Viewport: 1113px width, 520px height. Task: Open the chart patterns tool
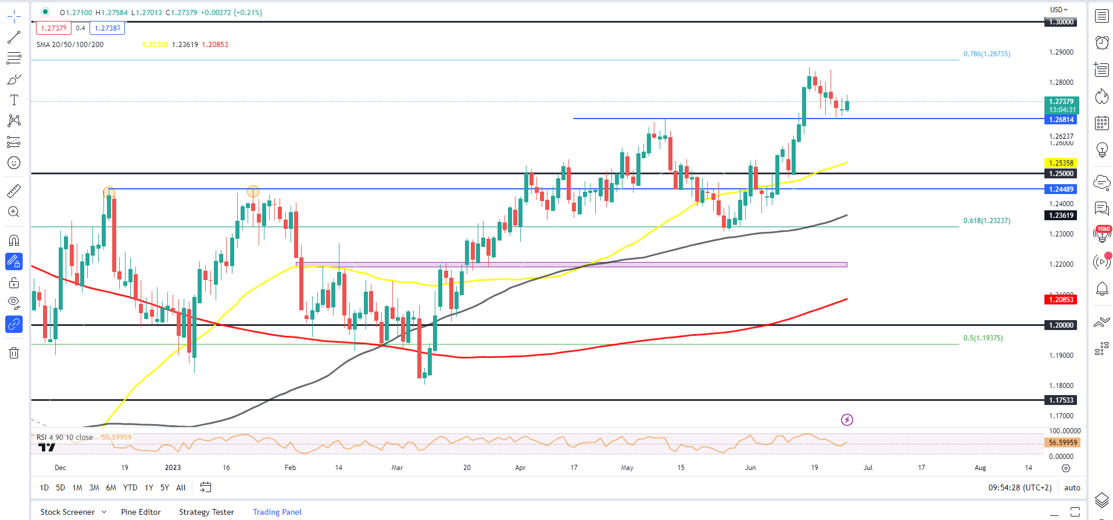pyautogui.click(x=14, y=120)
